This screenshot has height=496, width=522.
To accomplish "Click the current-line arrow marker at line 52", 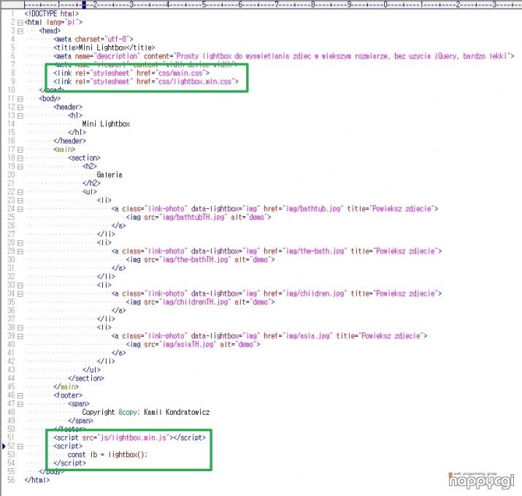I will [4, 446].
